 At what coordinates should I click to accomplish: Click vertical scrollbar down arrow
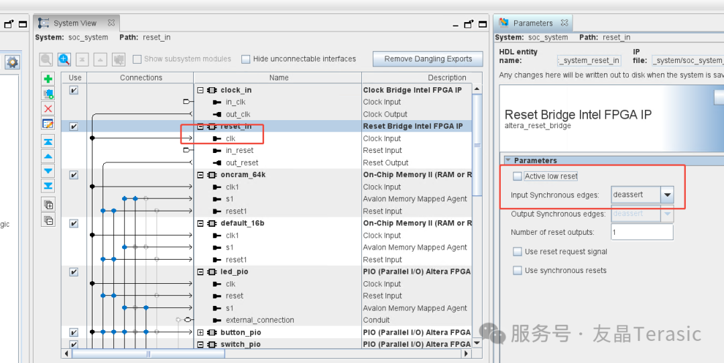coord(477,343)
